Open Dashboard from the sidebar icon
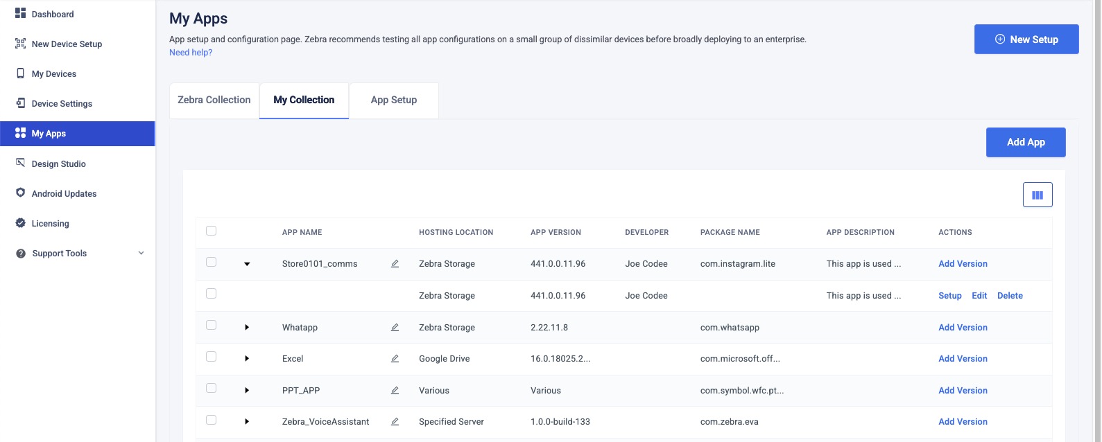Image resolution: width=1102 pixels, height=442 pixels. (21, 14)
